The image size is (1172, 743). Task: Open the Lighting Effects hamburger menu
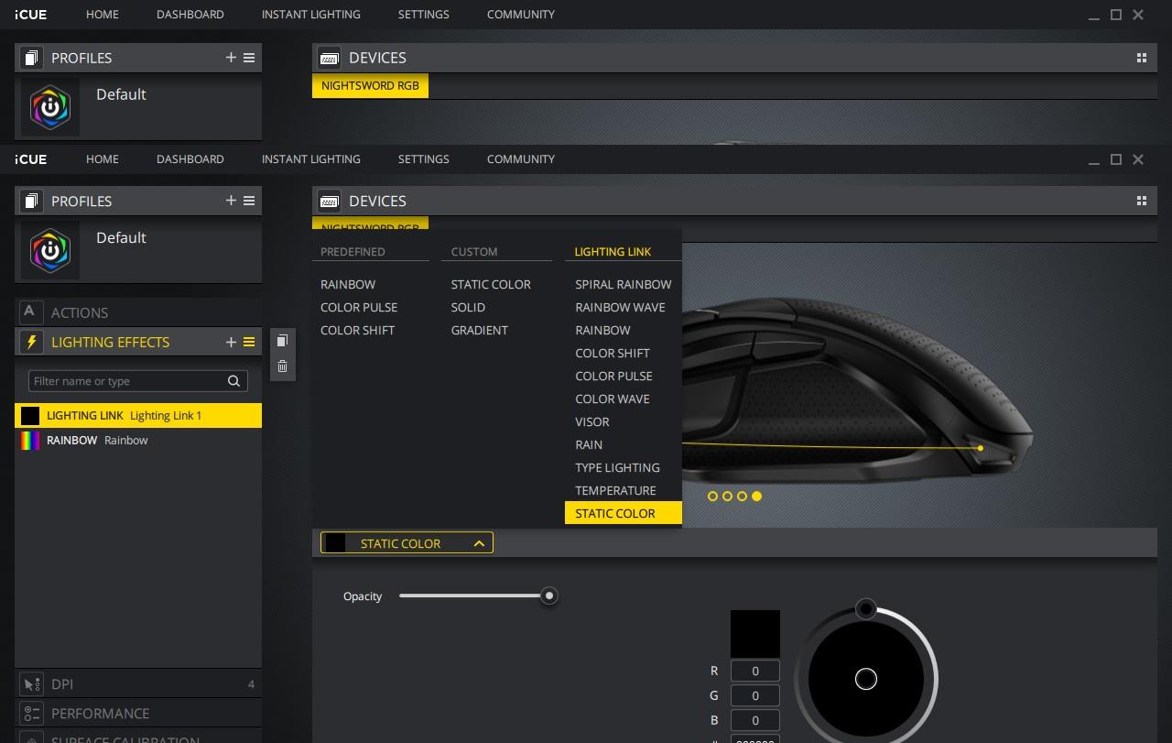tap(249, 342)
